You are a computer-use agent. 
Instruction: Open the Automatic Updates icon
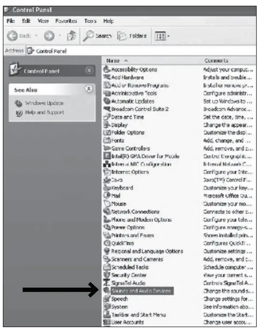(107, 101)
